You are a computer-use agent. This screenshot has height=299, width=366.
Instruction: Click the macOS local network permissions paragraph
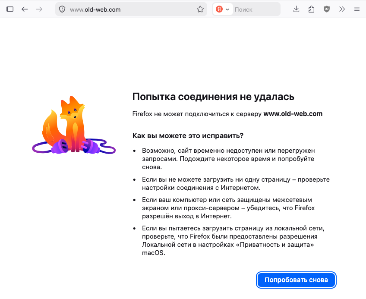click(x=233, y=241)
